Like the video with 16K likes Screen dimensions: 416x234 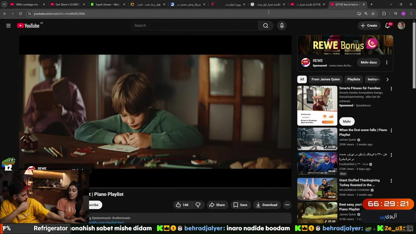[182, 205]
